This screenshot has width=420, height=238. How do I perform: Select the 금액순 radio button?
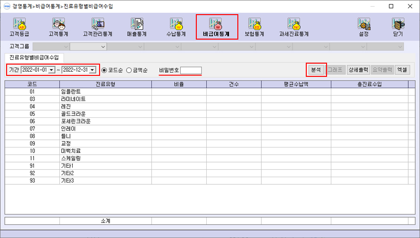(129, 70)
